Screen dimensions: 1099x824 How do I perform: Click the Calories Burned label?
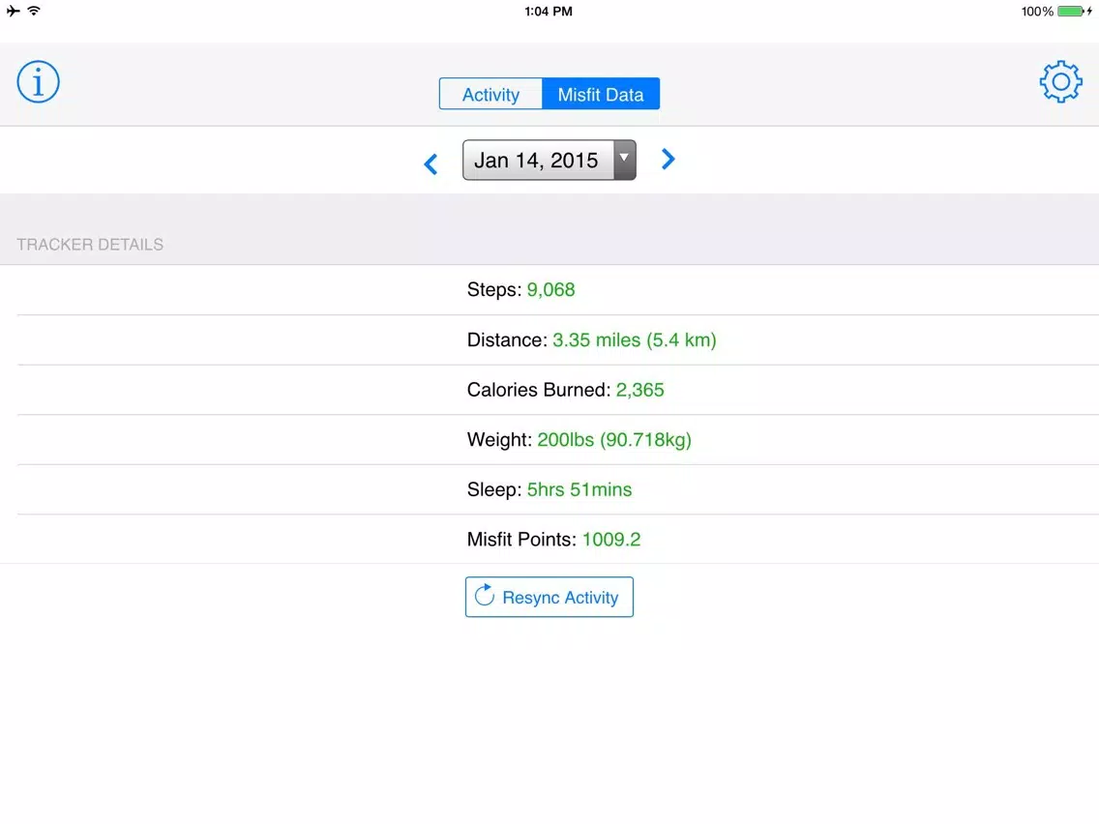click(x=539, y=390)
